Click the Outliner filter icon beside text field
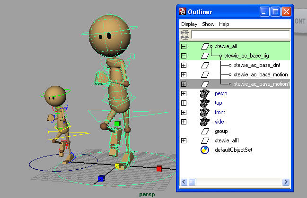Image resolution: width=307 pixels, height=198 pixels. pyautogui.click(x=185, y=34)
